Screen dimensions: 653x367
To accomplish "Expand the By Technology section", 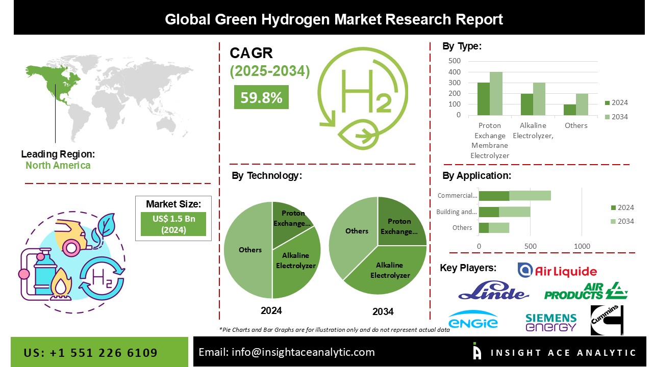I will point(269,175).
